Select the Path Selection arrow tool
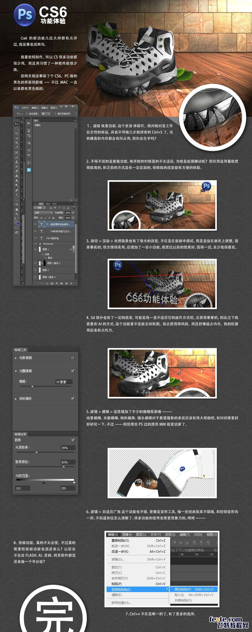 coord(17,200)
